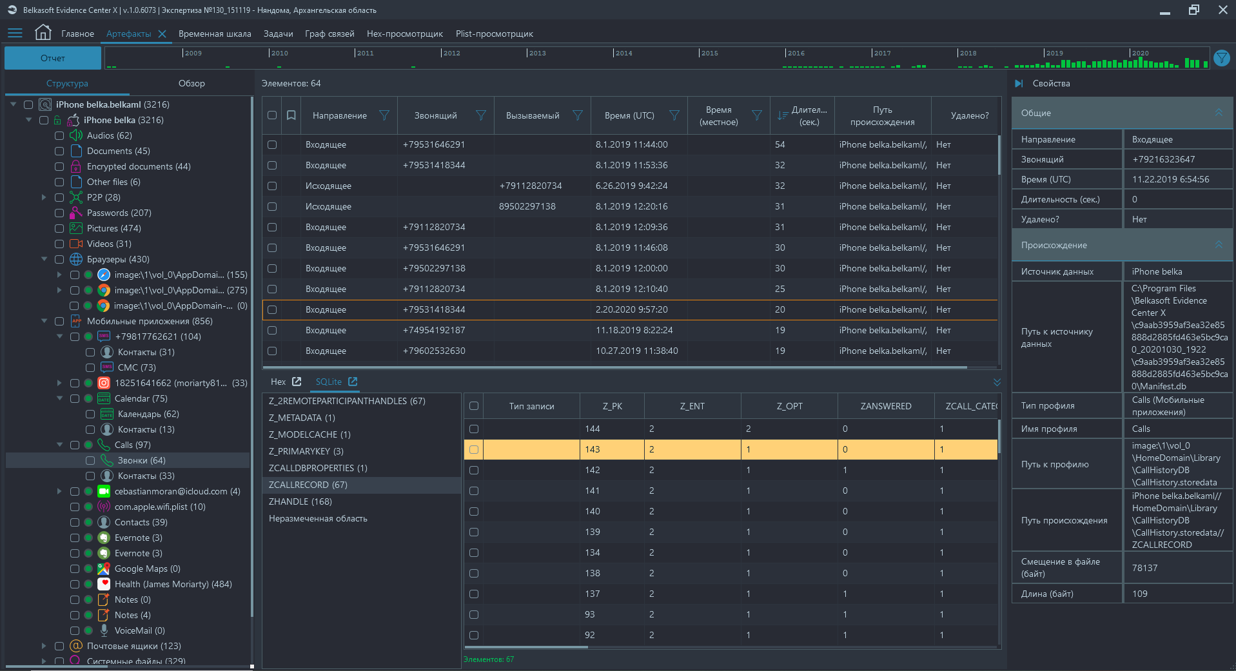Open SQLite viewer in external window
The image size is (1236, 671).
[353, 382]
